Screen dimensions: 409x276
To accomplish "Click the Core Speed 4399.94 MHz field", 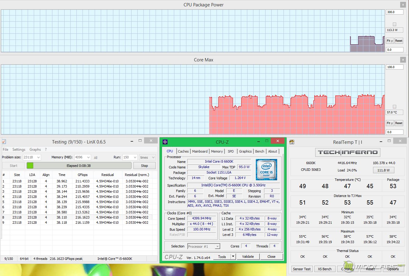I will [202, 219].
